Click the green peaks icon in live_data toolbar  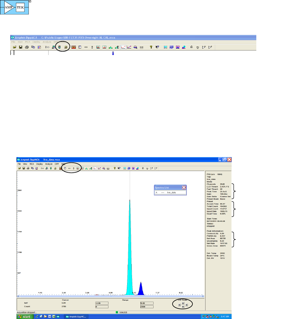tap(87, 168)
